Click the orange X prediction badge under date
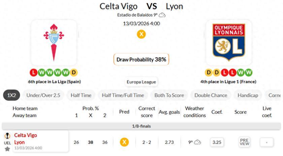This screenshot has width=283, height=156. click(x=141, y=34)
